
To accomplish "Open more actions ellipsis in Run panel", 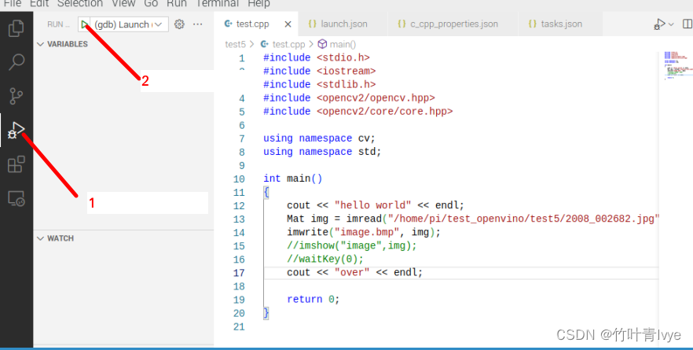I will (197, 24).
